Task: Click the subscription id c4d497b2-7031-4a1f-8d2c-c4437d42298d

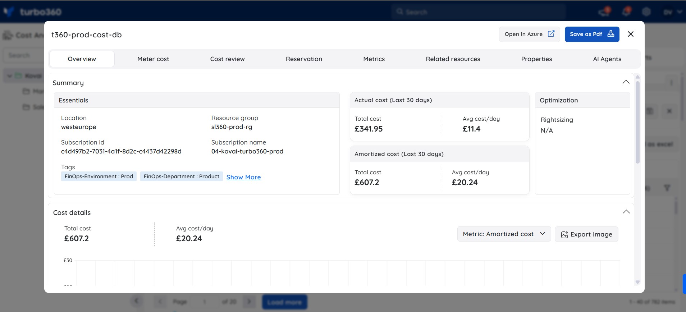Action: 121,151
